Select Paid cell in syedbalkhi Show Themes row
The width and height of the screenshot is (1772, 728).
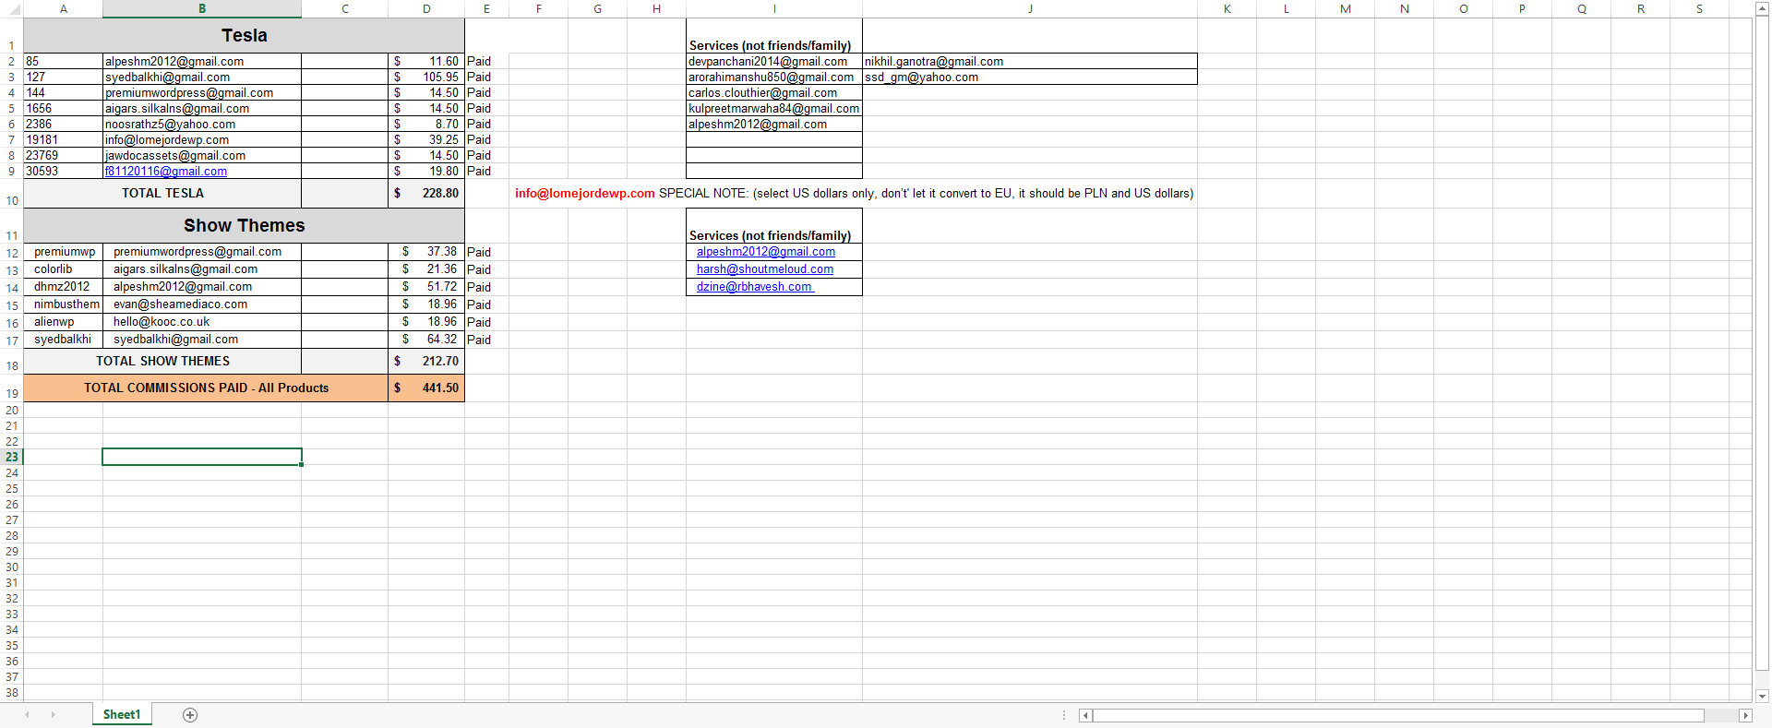coord(486,340)
